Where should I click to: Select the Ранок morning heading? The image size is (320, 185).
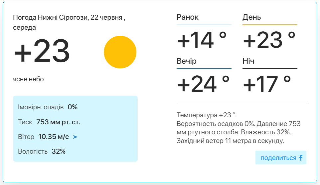[187, 17]
